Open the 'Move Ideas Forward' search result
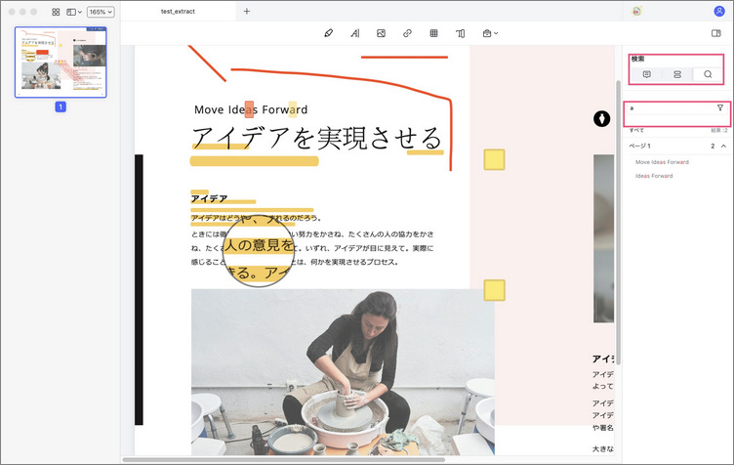Viewport: 734px width, 465px height. click(x=662, y=162)
